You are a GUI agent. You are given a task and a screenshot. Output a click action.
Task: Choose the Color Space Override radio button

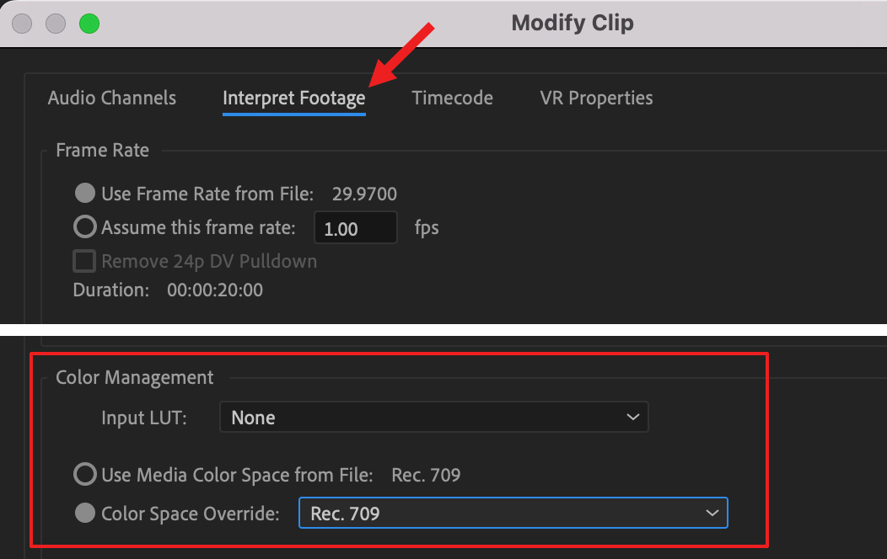point(85,513)
